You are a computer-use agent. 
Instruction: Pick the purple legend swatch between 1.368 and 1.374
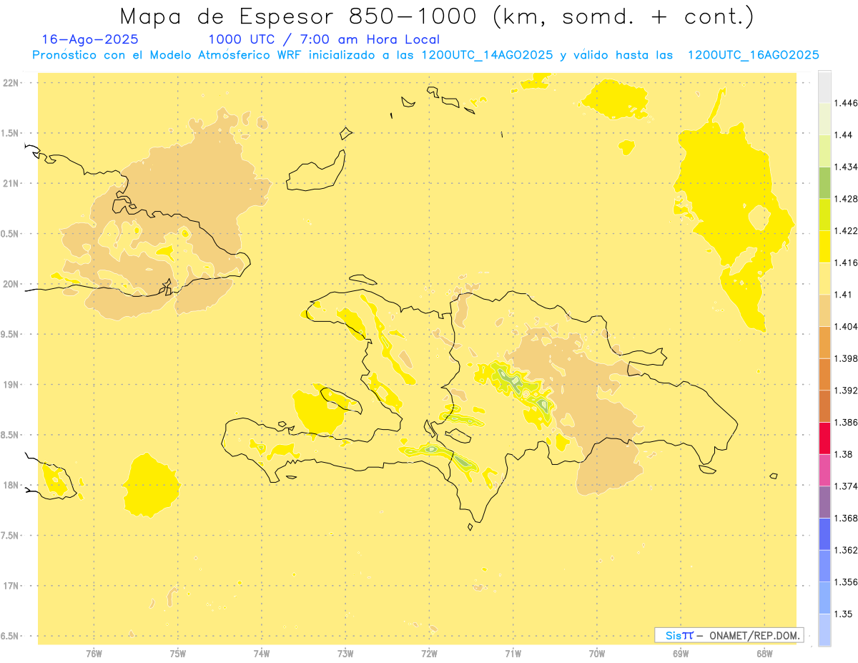point(824,502)
